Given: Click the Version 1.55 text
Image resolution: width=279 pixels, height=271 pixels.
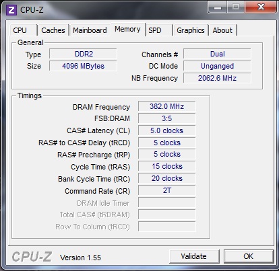Looking at the screenshot, I should (x=80, y=258).
